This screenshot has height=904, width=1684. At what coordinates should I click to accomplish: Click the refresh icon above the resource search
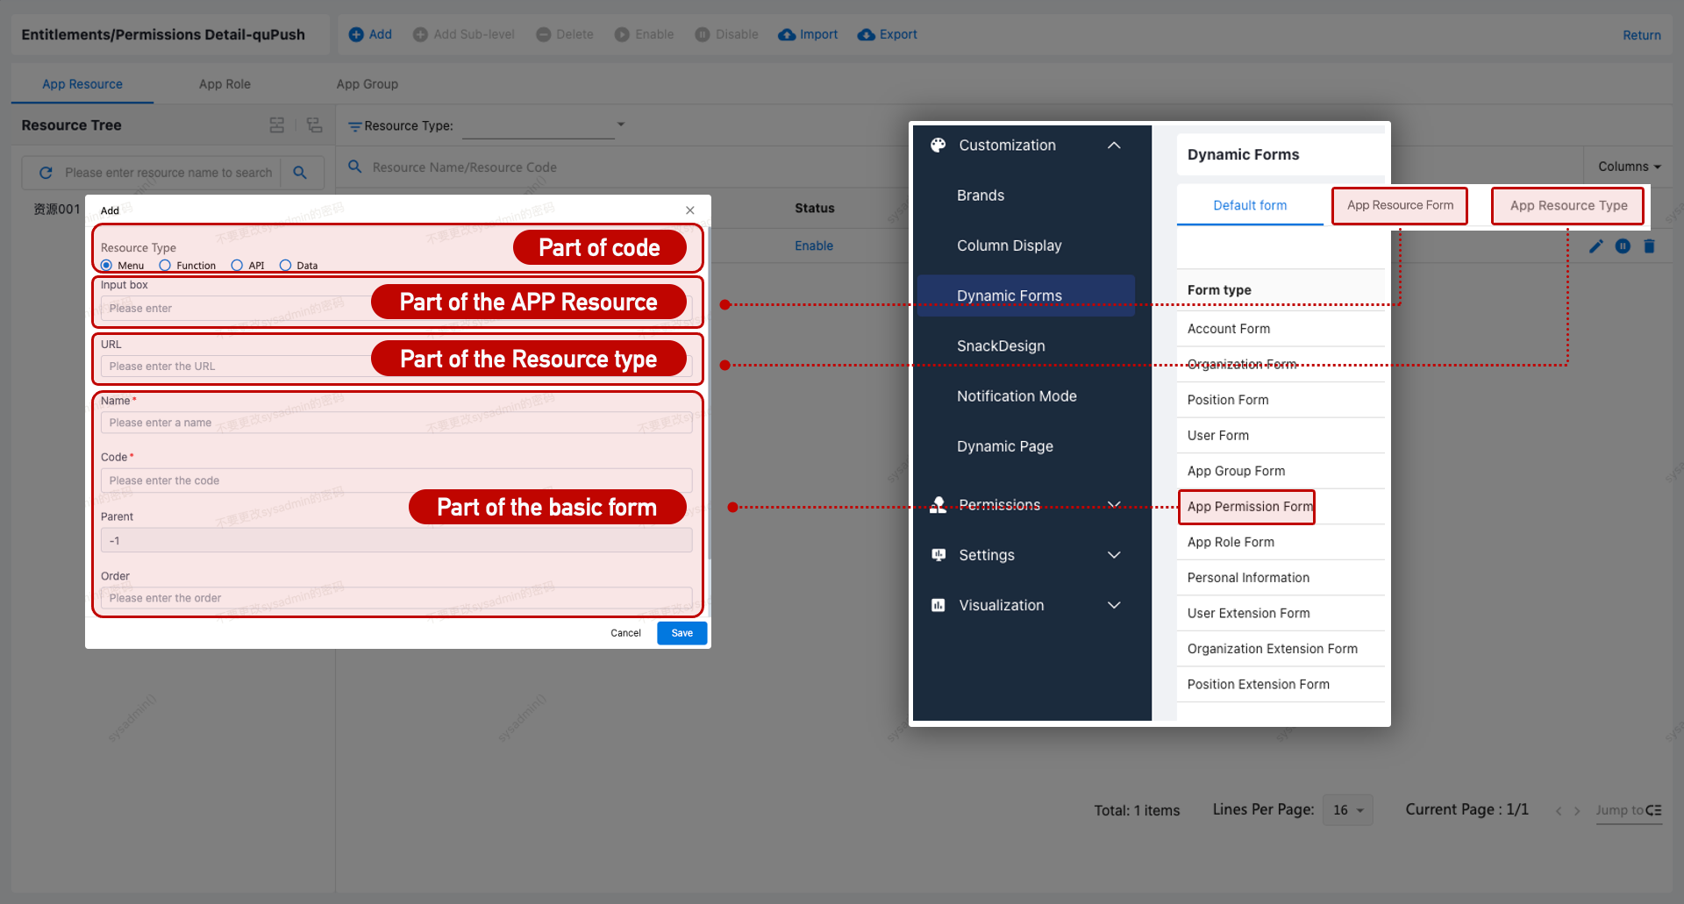pos(46,172)
